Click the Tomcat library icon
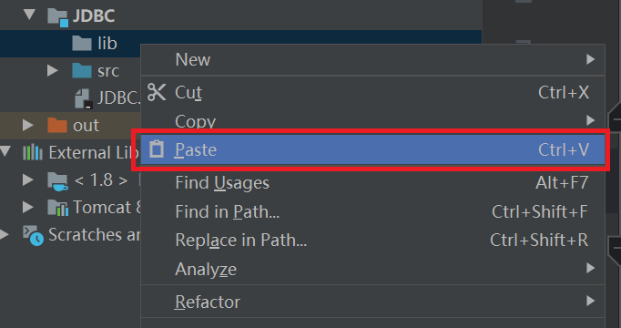621x328 pixels. pyautogui.click(x=58, y=208)
